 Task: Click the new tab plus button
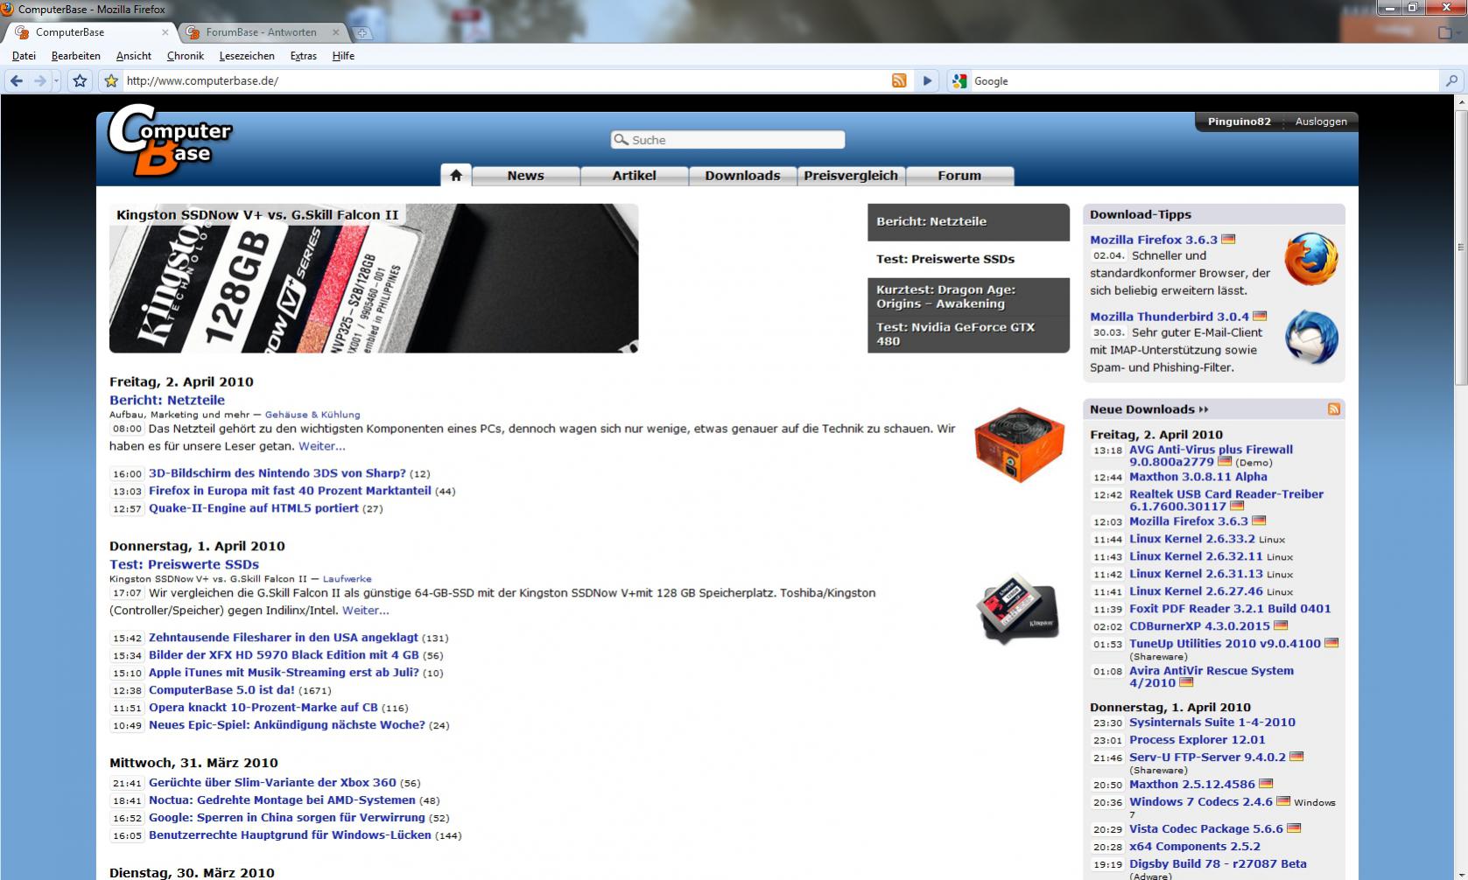tap(362, 32)
